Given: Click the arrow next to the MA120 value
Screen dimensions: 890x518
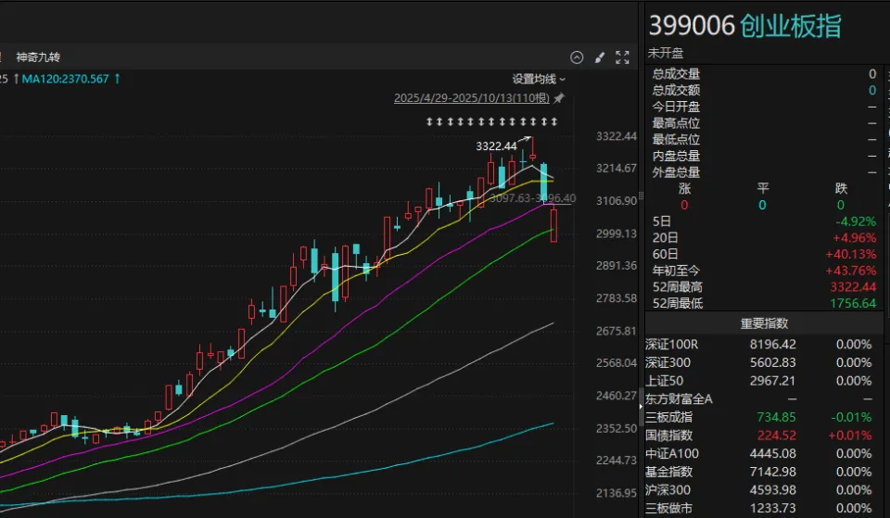Looking at the screenshot, I should tap(117, 80).
